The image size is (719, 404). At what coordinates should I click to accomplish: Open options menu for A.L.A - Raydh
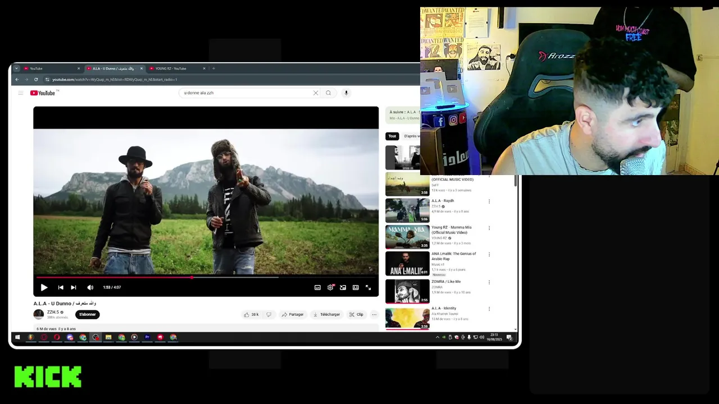click(489, 201)
